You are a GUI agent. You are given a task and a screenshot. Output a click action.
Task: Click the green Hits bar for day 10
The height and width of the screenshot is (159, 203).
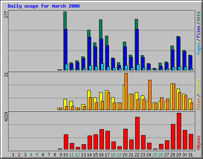[x=65, y=20]
